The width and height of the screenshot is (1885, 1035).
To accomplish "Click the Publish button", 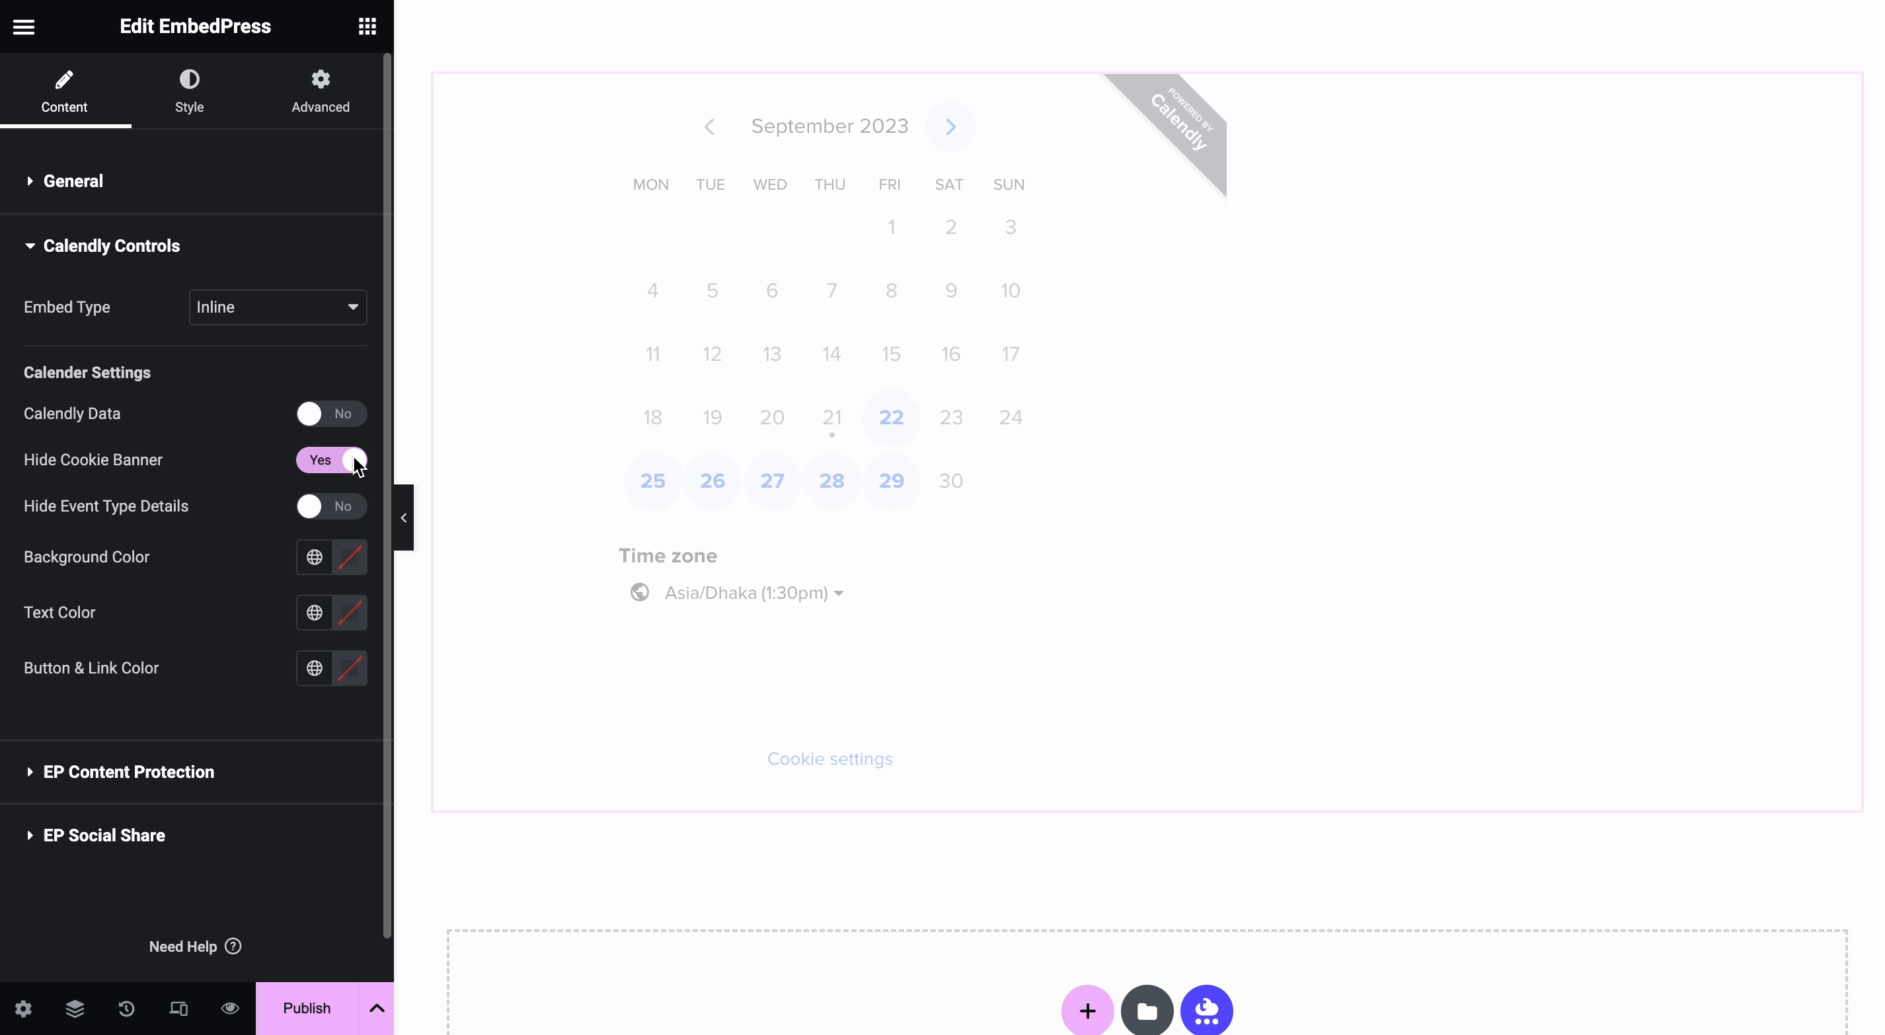I will click(306, 1009).
